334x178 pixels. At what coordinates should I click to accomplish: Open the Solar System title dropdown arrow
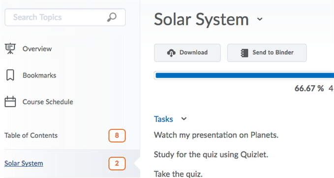[x=260, y=19]
